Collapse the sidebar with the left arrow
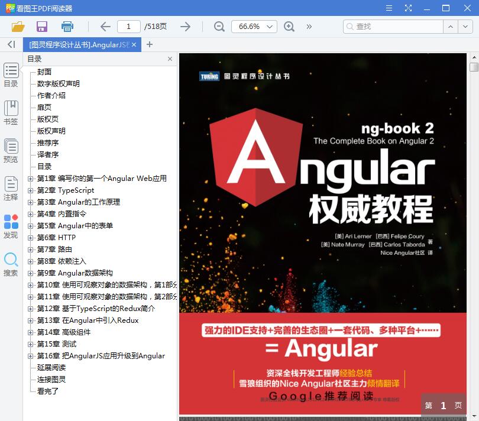 point(12,44)
